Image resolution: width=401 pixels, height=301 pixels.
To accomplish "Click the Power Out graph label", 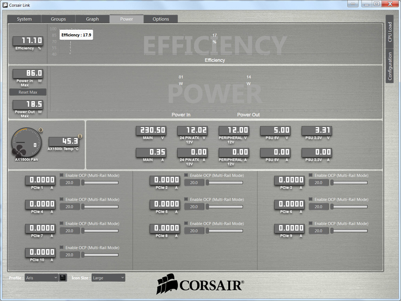I will click(x=248, y=115).
